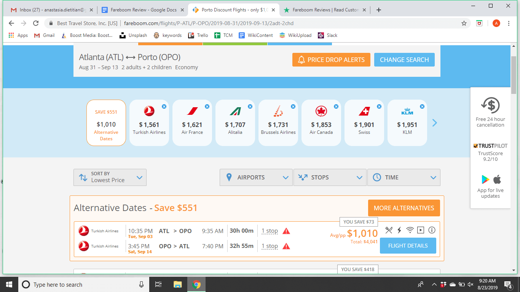
Task: Click the outbound 1 stop link
Action: 270,231
